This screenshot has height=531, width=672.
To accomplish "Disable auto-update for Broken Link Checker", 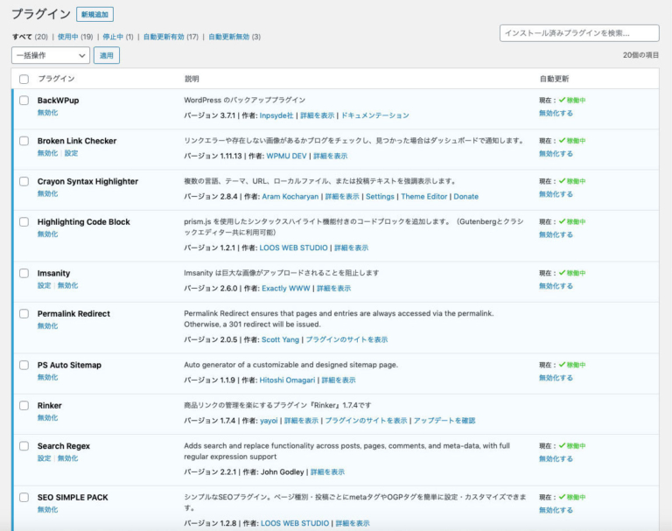I will pyautogui.click(x=556, y=154).
